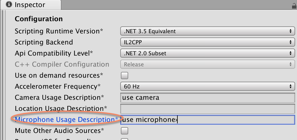The image size is (297, 140).
Task: Click the Camera Usage Description label
Action: 59,98
